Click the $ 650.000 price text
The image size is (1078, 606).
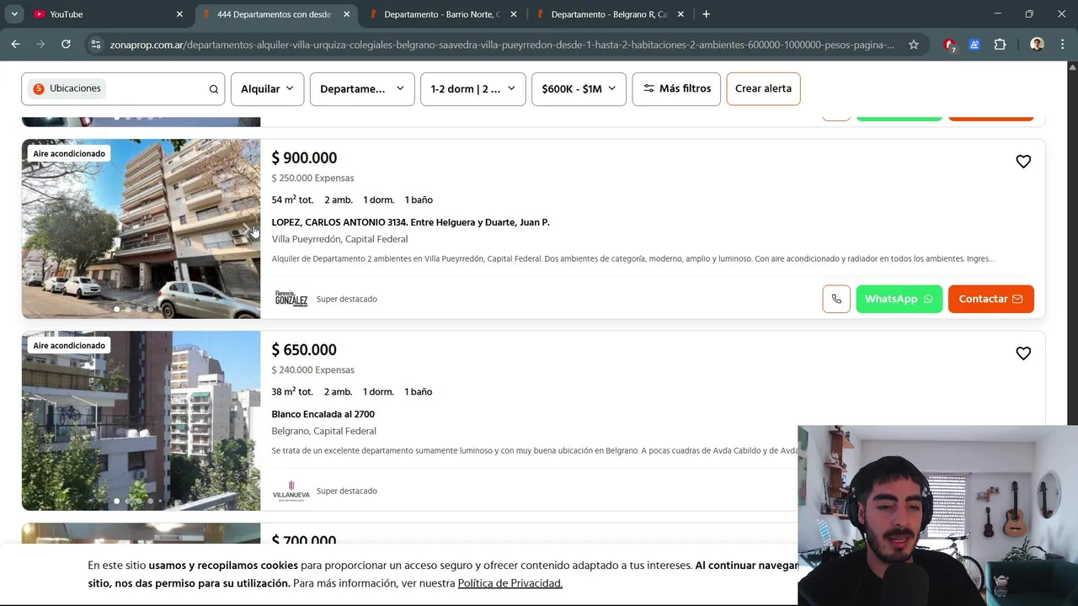[x=304, y=350]
